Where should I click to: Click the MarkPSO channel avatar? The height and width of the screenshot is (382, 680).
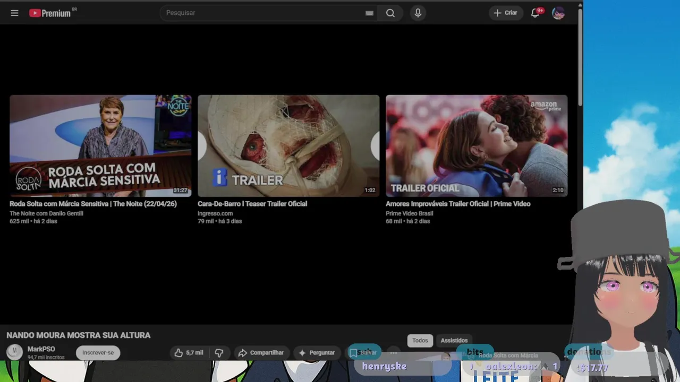14,352
